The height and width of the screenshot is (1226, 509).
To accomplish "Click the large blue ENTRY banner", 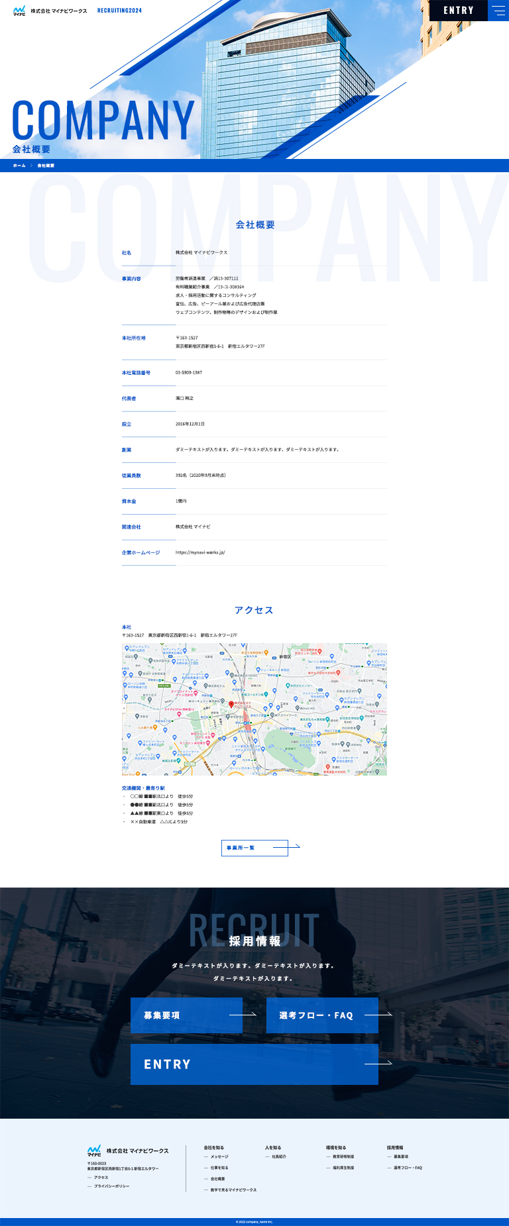I will click(x=254, y=1064).
